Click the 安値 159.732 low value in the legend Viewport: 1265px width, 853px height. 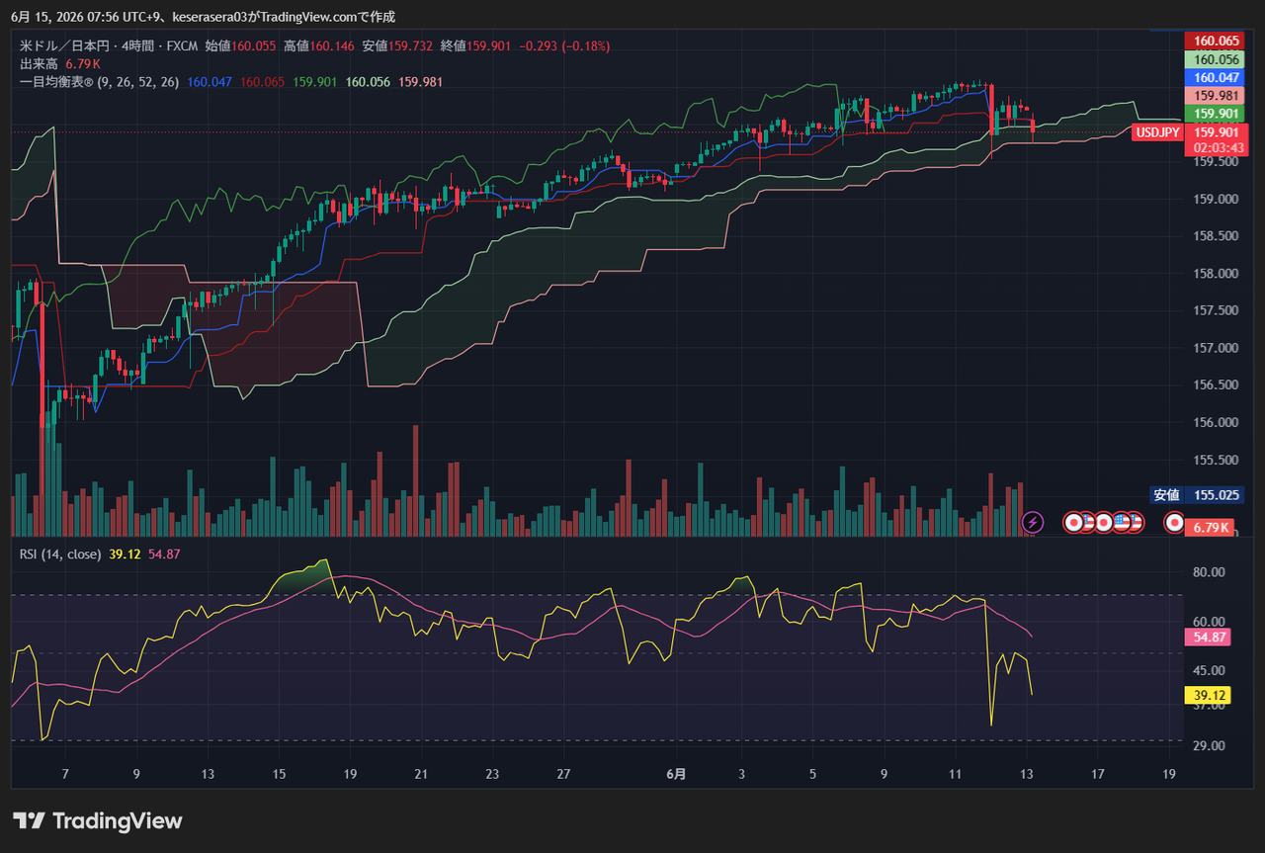396,45
